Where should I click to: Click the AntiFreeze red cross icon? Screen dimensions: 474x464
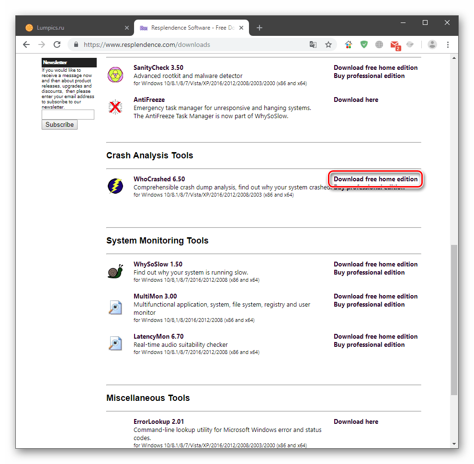coord(115,107)
